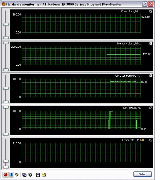Remove the GPU usage graph
This screenshot has height=180, width=160.
coord(151,108)
